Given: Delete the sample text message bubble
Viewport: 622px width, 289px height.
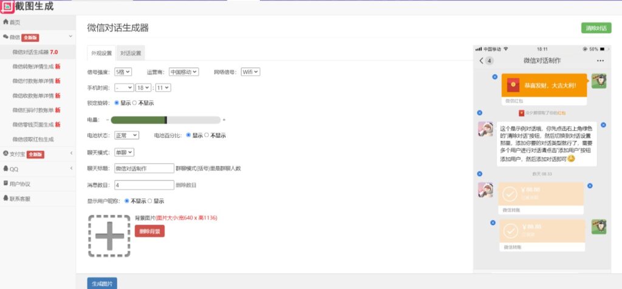Looking at the screenshot, I should (603, 125).
